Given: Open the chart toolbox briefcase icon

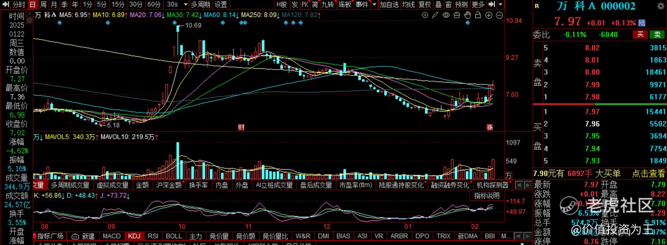Looking at the screenshot, I should [x=457, y=15].
